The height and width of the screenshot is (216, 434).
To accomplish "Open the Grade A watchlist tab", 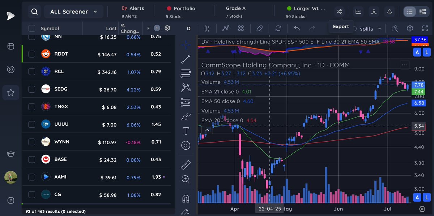I will (x=236, y=12).
